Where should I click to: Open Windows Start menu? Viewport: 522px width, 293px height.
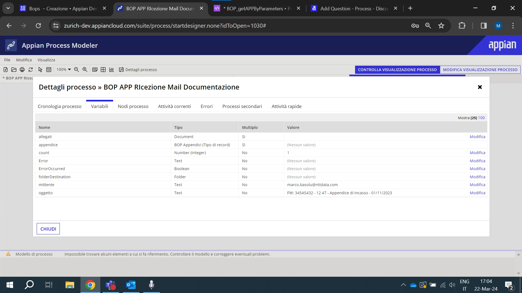point(10,285)
